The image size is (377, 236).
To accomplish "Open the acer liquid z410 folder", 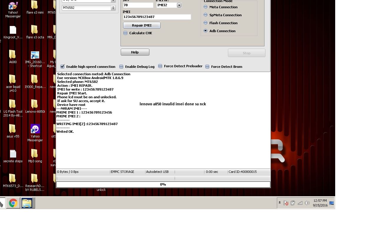I will pos(12,80).
